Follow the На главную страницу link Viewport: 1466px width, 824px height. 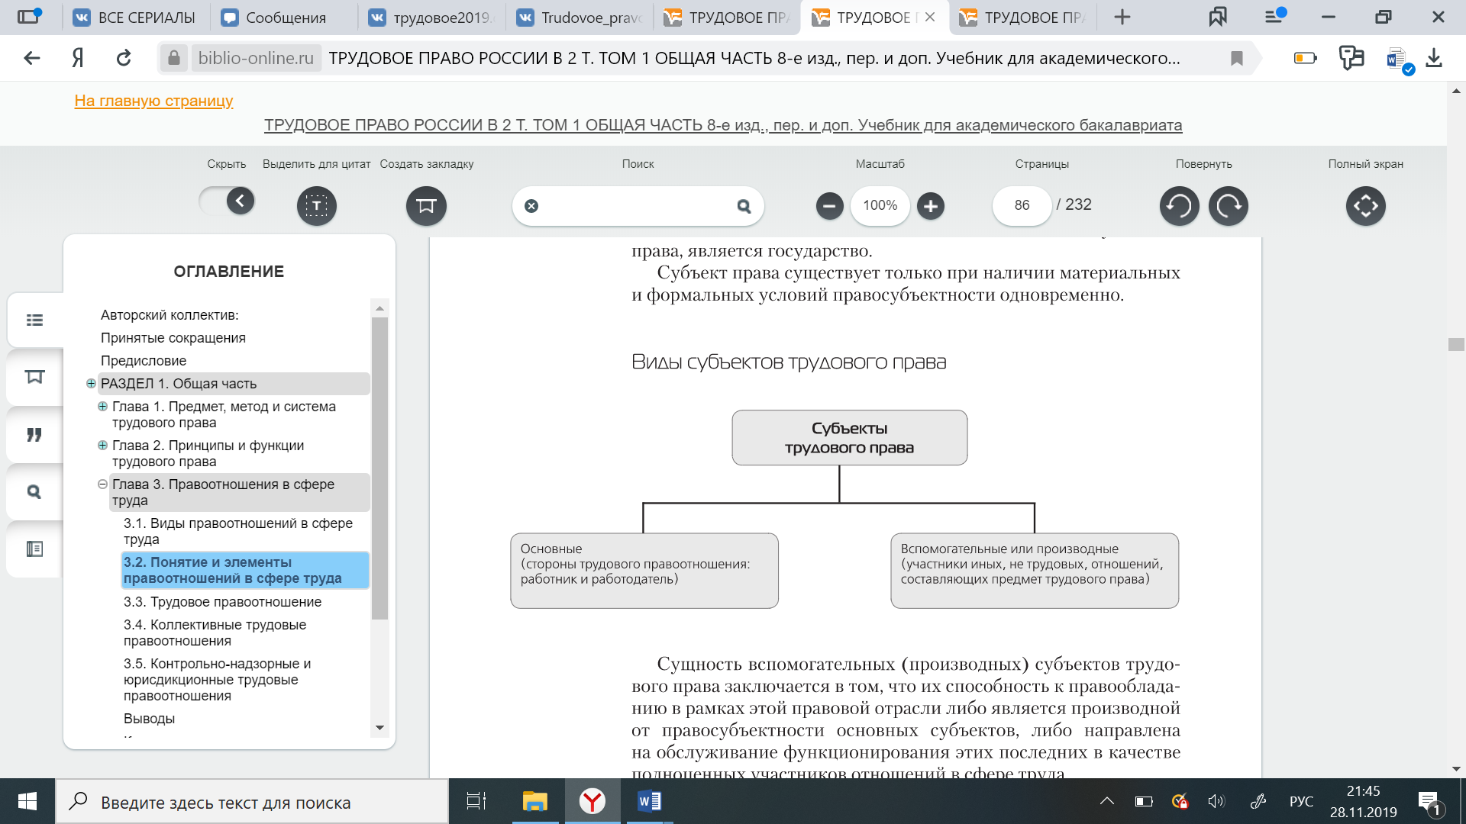153,101
